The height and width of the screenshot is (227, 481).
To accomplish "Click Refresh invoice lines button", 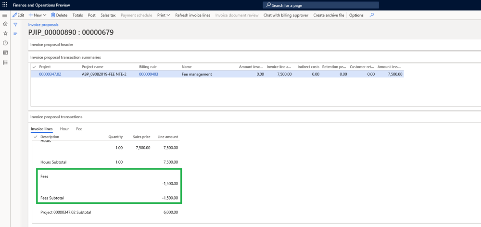I will pyautogui.click(x=192, y=15).
